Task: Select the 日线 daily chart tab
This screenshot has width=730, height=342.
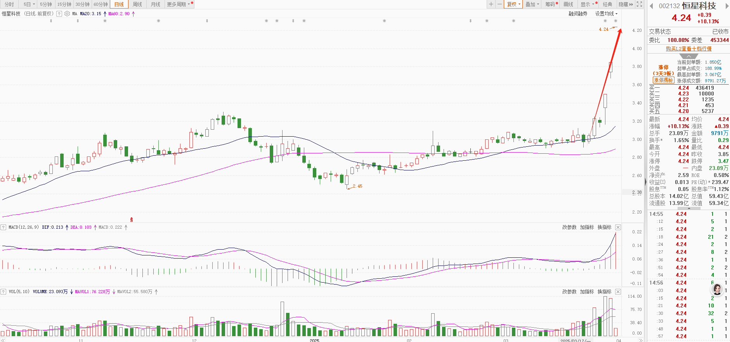Action: click(x=119, y=4)
